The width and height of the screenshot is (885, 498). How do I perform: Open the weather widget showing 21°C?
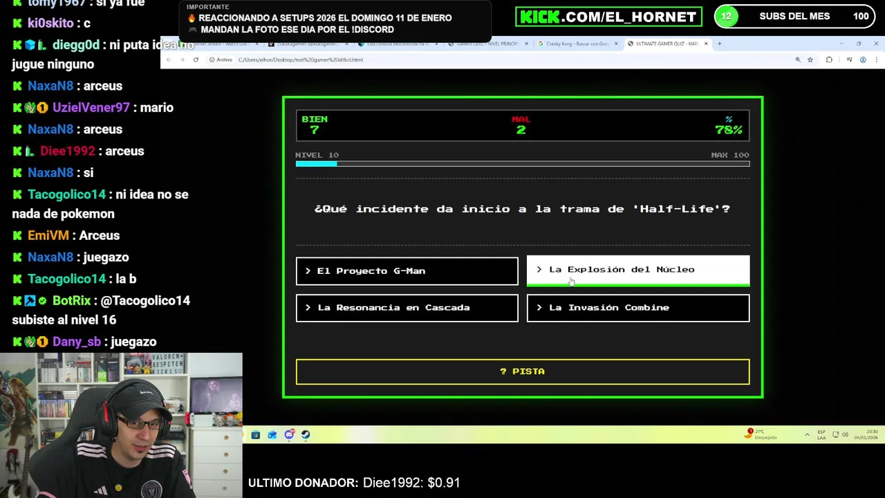click(x=761, y=434)
